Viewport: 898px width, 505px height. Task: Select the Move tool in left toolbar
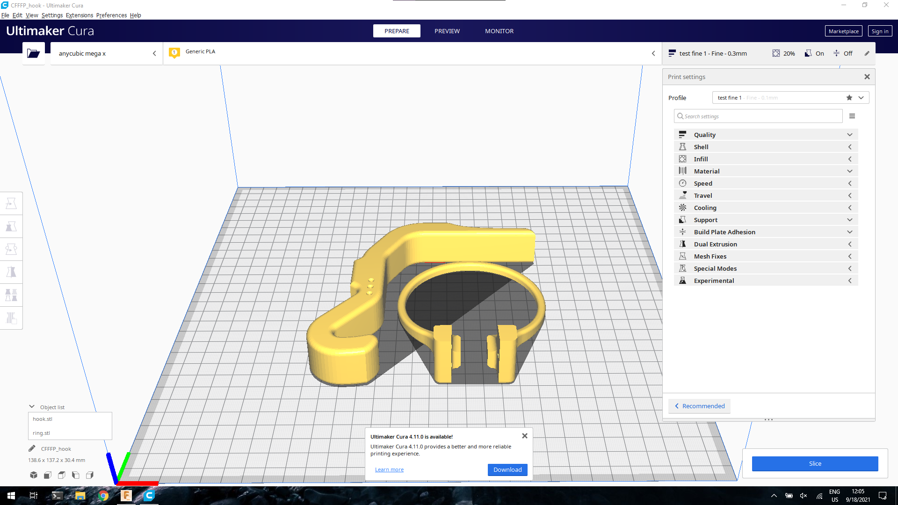pyautogui.click(x=11, y=203)
